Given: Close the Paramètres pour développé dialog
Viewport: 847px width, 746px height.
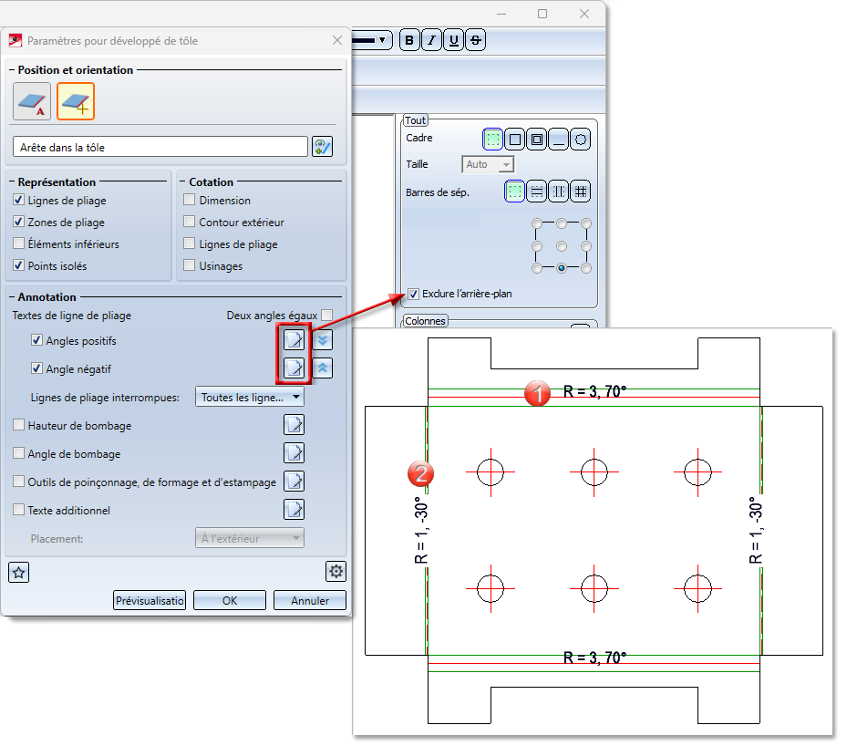Looking at the screenshot, I should coord(337,40).
